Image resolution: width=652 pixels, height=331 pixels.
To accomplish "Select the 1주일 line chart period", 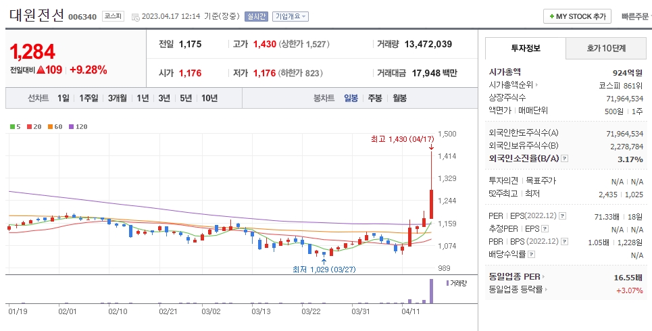I will (x=89, y=98).
